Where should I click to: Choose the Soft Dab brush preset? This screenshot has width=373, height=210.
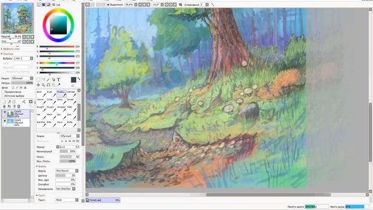(x=72, y=93)
